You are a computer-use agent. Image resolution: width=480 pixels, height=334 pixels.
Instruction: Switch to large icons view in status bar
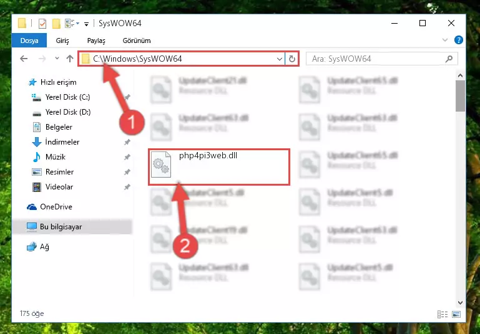(x=456, y=314)
